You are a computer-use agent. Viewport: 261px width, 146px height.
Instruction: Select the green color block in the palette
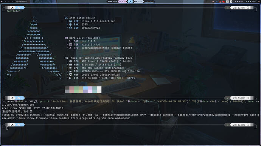pos(76,90)
